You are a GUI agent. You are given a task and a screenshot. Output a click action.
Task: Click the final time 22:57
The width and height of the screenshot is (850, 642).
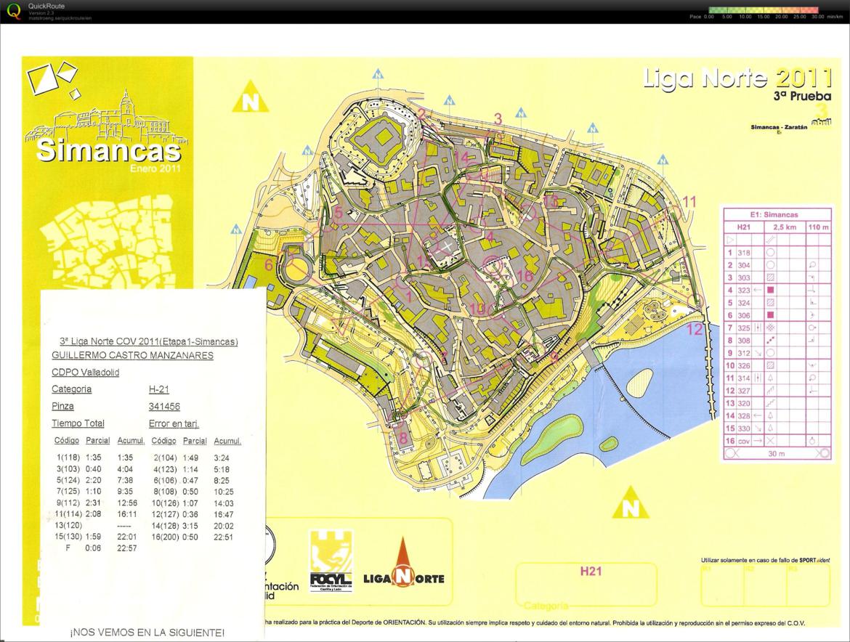127,548
